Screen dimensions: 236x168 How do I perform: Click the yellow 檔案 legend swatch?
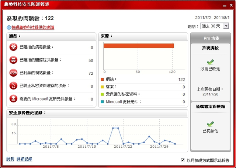click(103, 87)
